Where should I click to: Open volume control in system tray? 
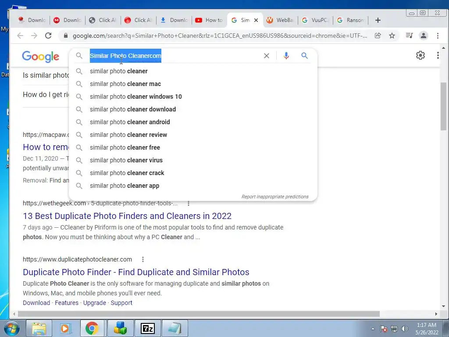click(x=405, y=329)
